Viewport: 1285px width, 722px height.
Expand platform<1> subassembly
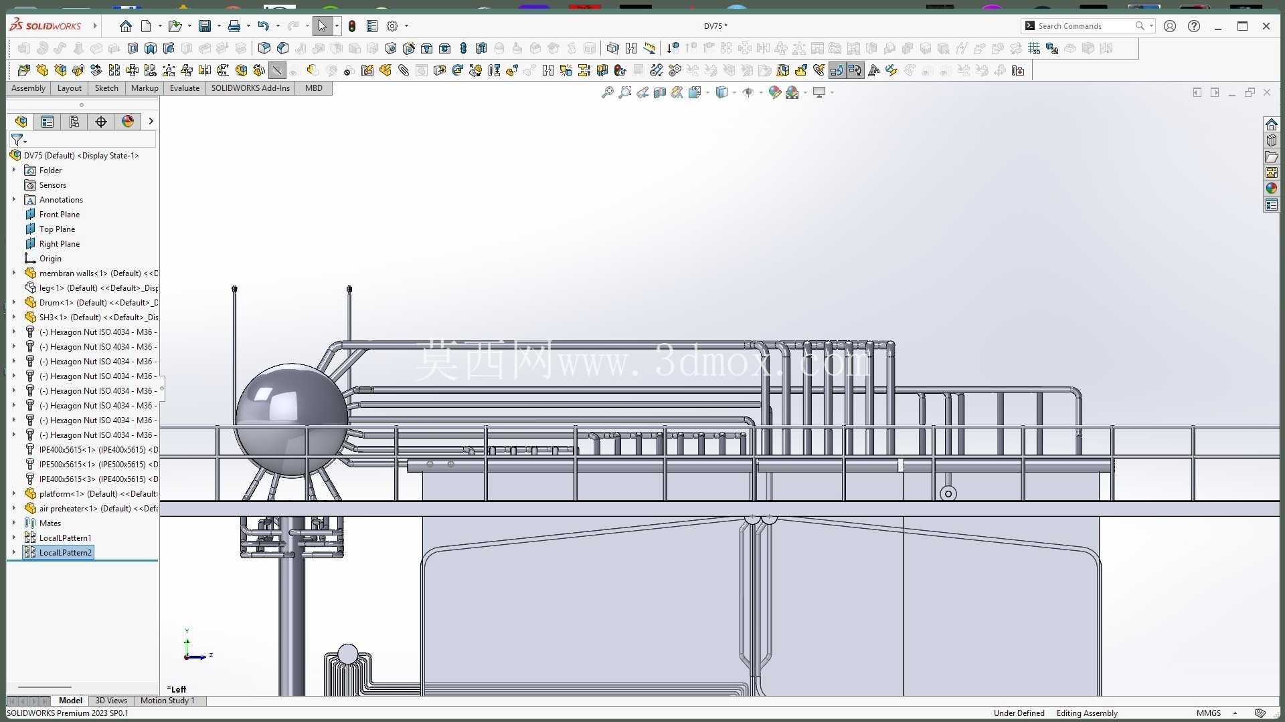point(13,494)
